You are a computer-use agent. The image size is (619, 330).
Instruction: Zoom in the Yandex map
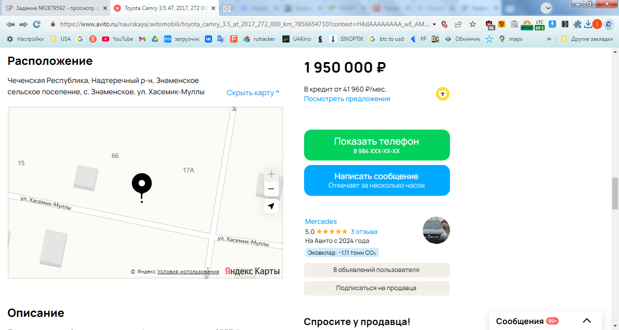(x=271, y=174)
